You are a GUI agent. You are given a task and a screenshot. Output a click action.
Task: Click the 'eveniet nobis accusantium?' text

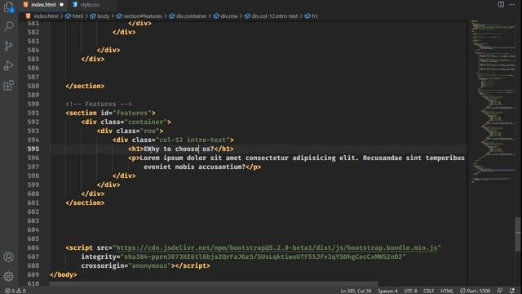194,167
